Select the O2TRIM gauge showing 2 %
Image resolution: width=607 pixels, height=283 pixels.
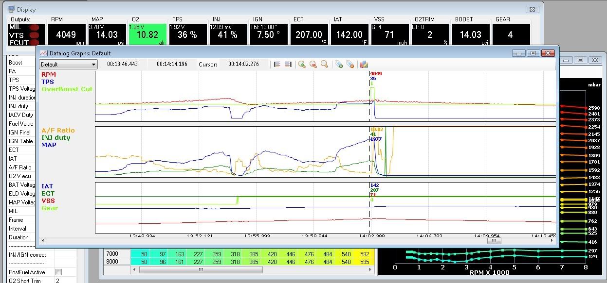(x=430, y=34)
